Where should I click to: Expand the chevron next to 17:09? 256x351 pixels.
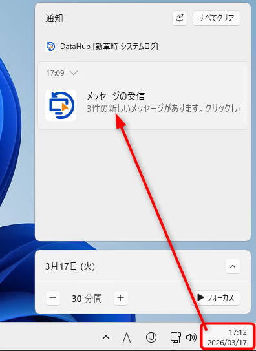[74, 73]
